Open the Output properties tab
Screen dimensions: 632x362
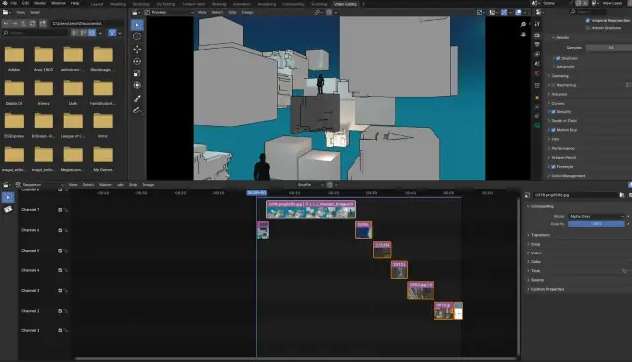click(537, 45)
